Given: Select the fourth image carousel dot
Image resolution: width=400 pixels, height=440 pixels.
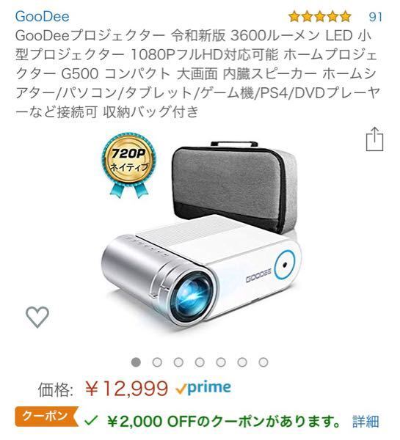Looking at the screenshot, I should click(x=200, y=362).
